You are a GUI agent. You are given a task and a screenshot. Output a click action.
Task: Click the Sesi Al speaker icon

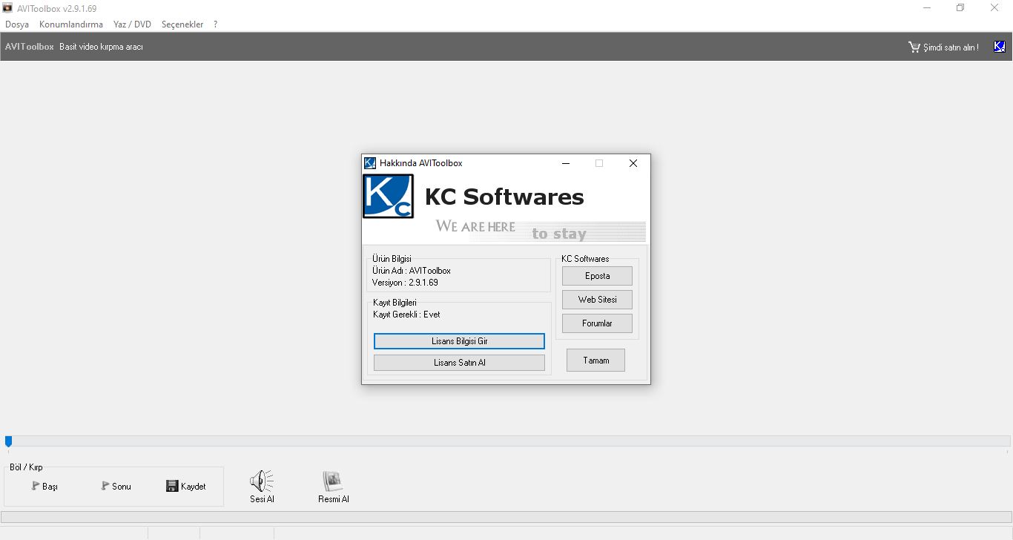[x=262, y=482]
